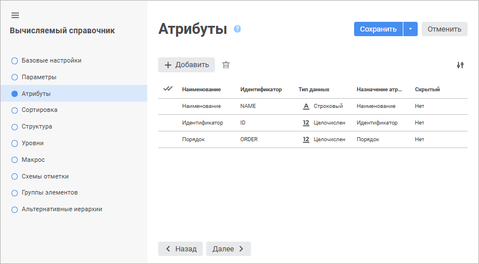Expand the Сохранить dropdown arrow
Viewport: 479px width, 264px height.
[x=410, y=29]
